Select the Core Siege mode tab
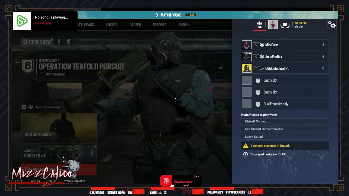 [37, 42]
